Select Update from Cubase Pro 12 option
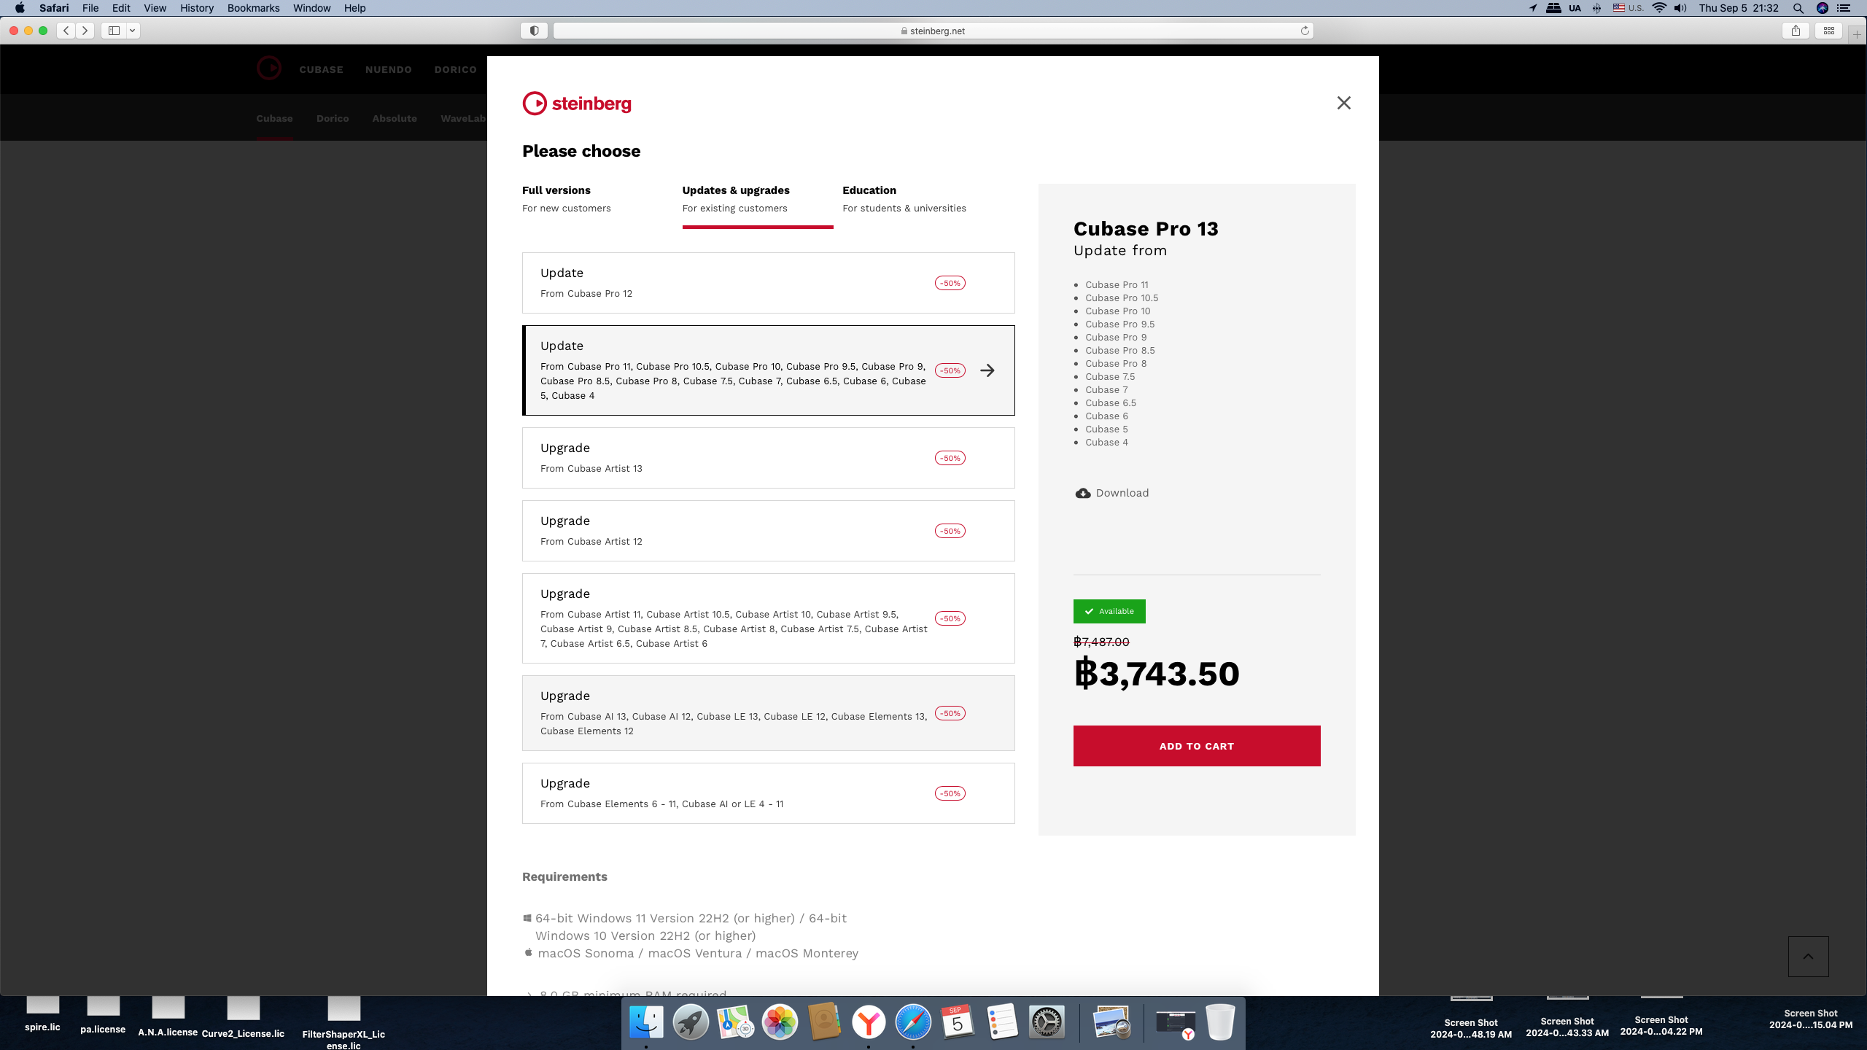This screenshot has height=1050, width=1867. (x=769, y=283)
